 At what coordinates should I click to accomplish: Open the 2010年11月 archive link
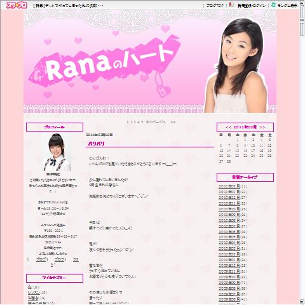click(229, 203)
